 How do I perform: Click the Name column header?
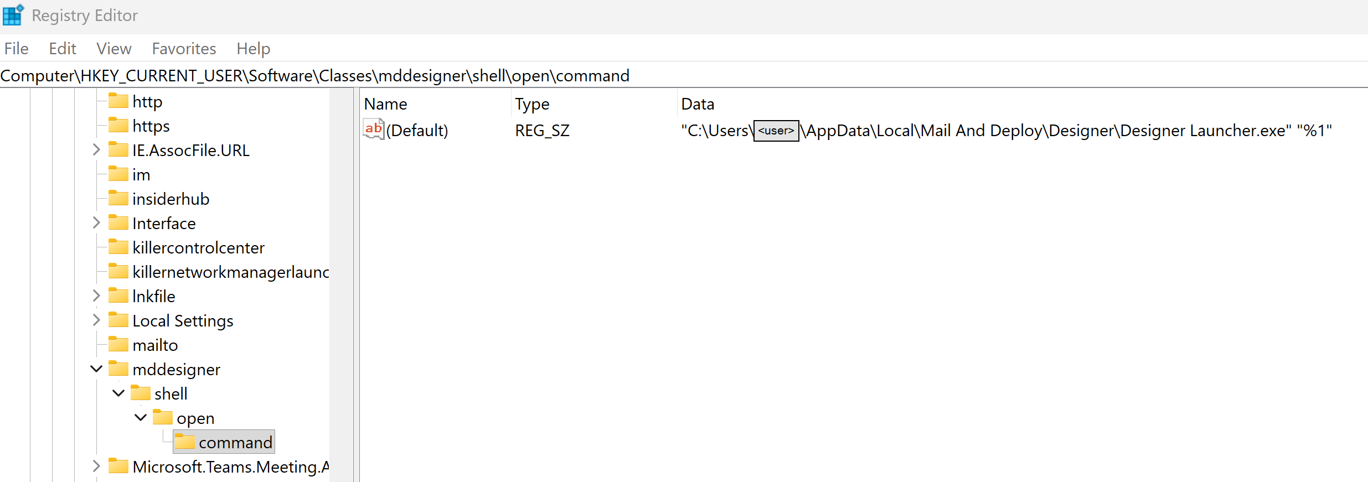[385, 104]
